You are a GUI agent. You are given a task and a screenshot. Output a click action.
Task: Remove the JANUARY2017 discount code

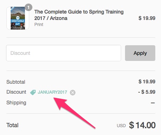pos(73,93)
